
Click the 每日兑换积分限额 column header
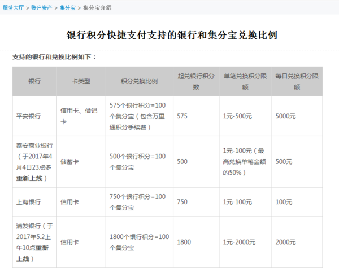tap(297, 81)
